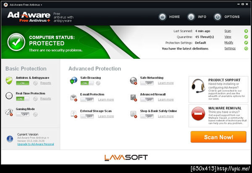252x173 pixels.
Task: Open Real-Time Protection Reports link
Action: tap(46, 99)
